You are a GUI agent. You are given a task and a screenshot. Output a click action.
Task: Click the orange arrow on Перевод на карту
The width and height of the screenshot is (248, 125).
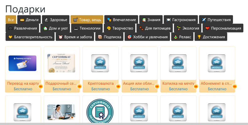40,86
